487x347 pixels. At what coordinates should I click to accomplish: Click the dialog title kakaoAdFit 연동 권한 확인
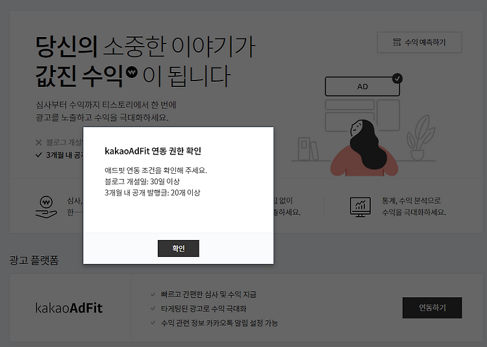153,151
